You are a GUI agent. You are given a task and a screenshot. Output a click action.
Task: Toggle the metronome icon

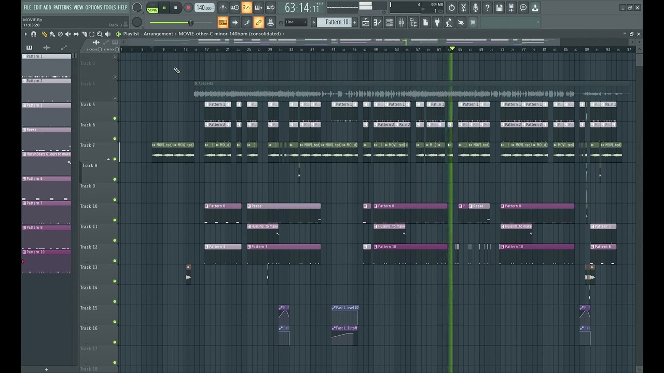[223, 8]
